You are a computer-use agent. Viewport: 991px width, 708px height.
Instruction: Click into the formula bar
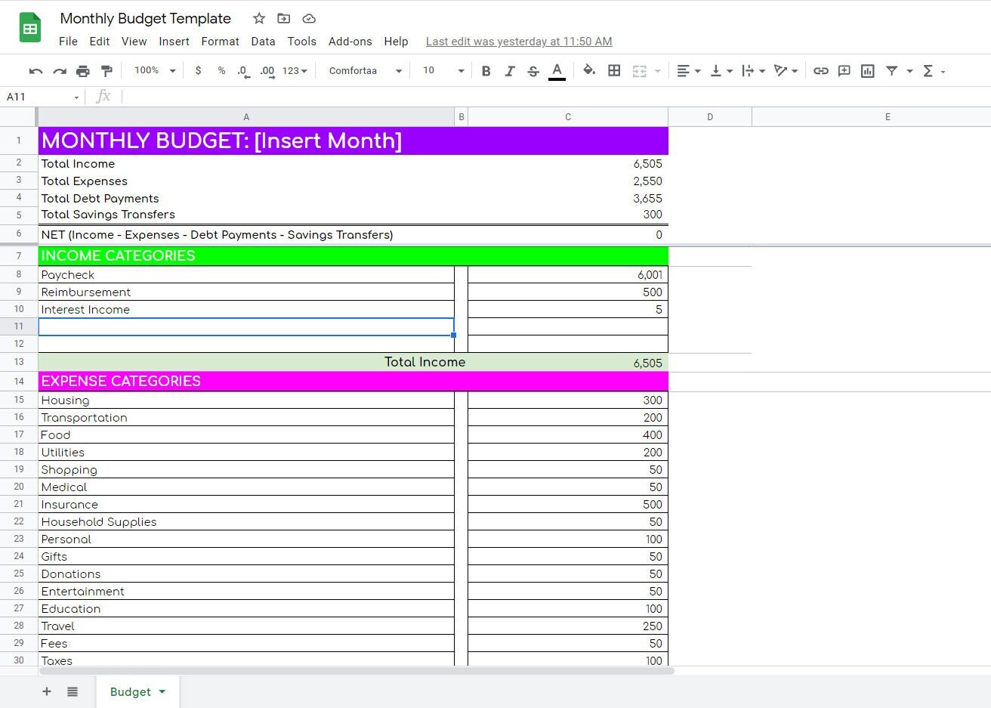coord(555,97)
